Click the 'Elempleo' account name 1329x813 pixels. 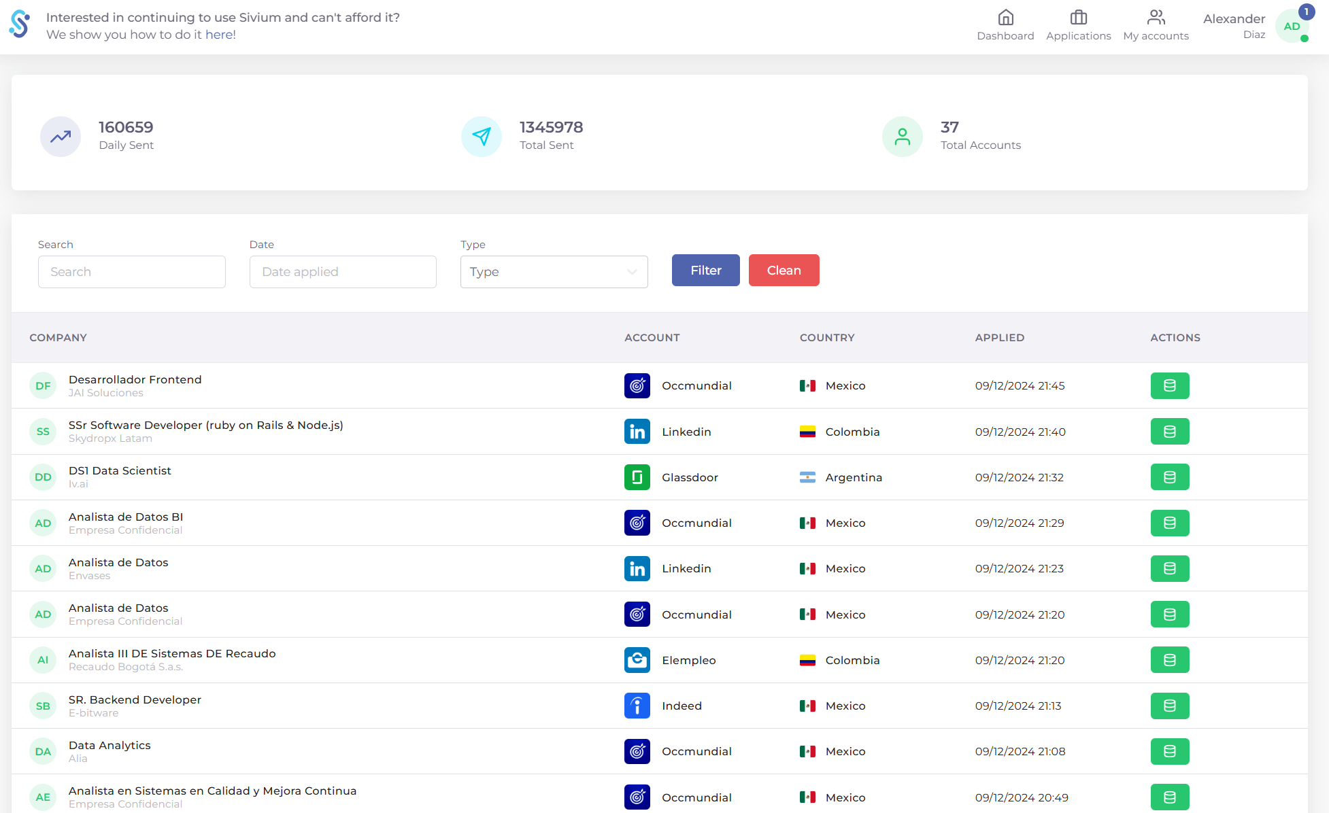click(x=688, y=660)
